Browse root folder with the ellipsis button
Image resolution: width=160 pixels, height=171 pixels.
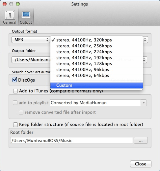click(141, 140)
